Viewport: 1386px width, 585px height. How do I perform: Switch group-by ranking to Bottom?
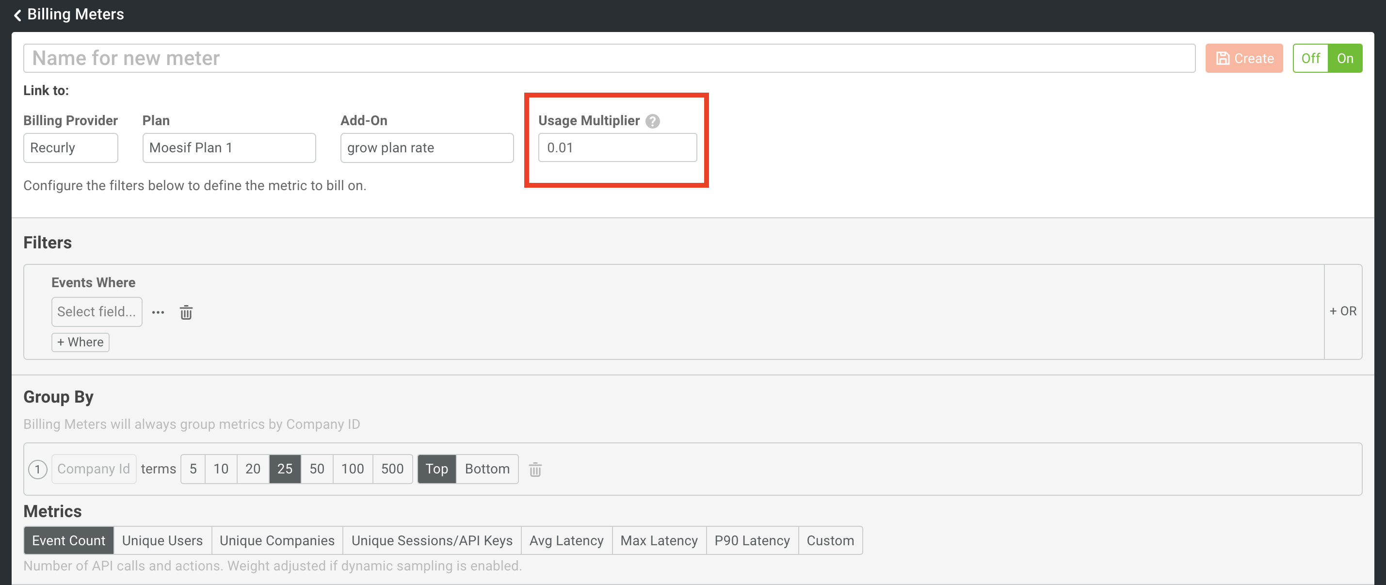(x=487, y=469)
